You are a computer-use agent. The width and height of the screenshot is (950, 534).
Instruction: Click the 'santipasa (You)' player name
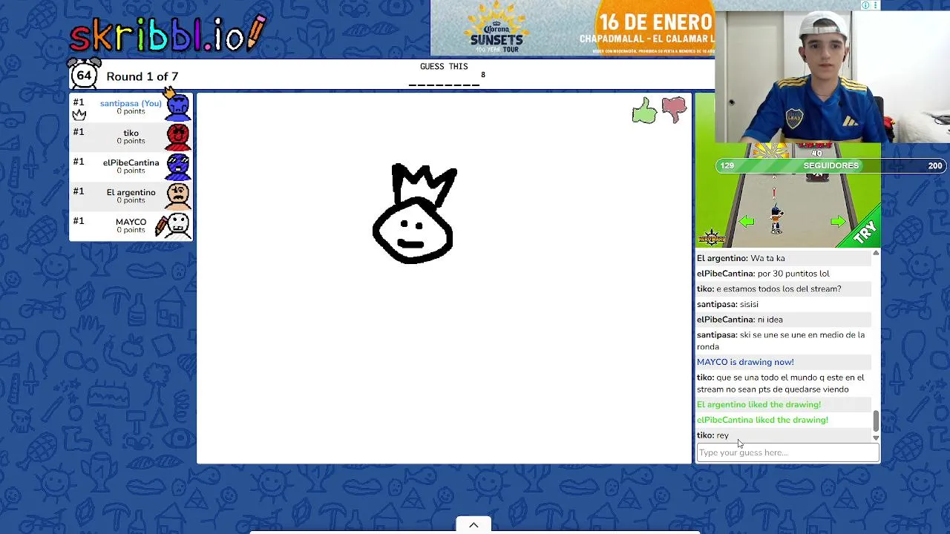(131, 103)
